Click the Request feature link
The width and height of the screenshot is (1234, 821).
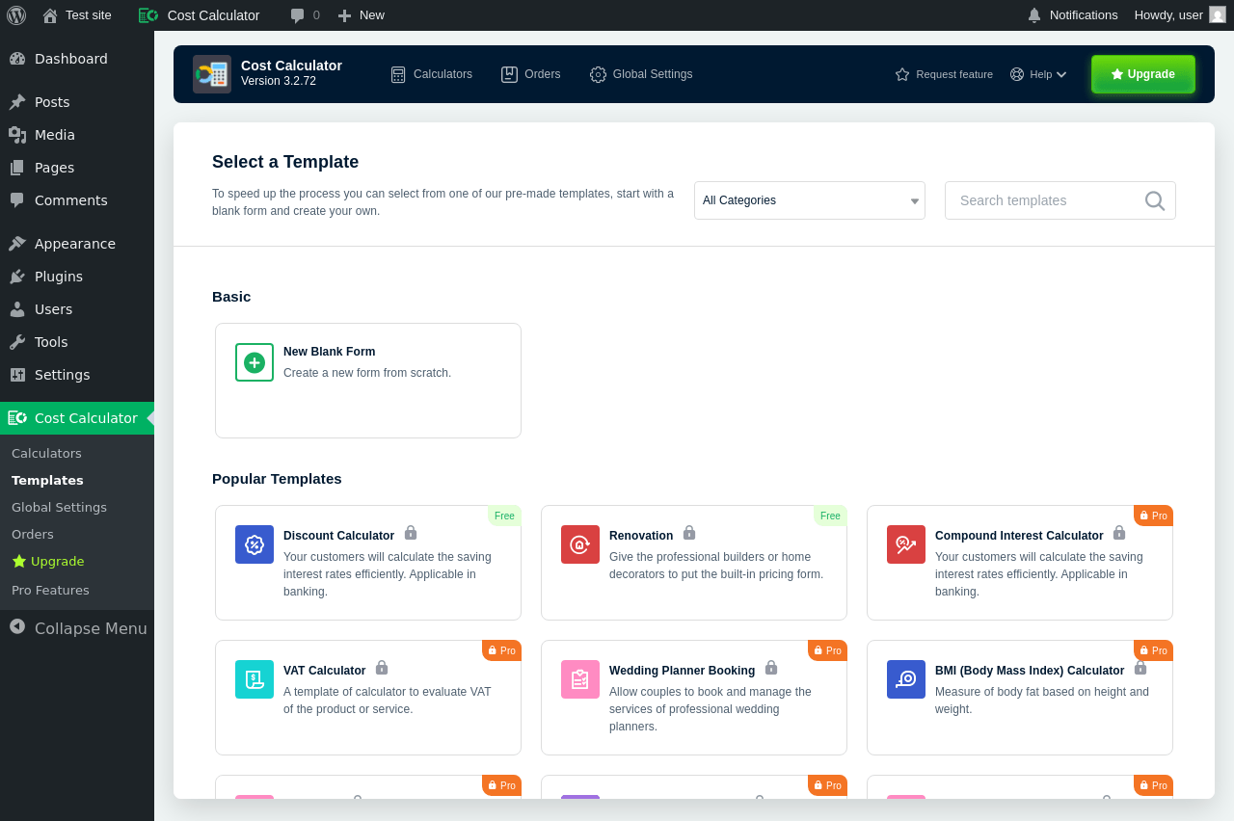tap(944, 74)
